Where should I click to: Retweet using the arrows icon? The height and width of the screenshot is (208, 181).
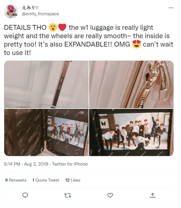tap(68, 195)
